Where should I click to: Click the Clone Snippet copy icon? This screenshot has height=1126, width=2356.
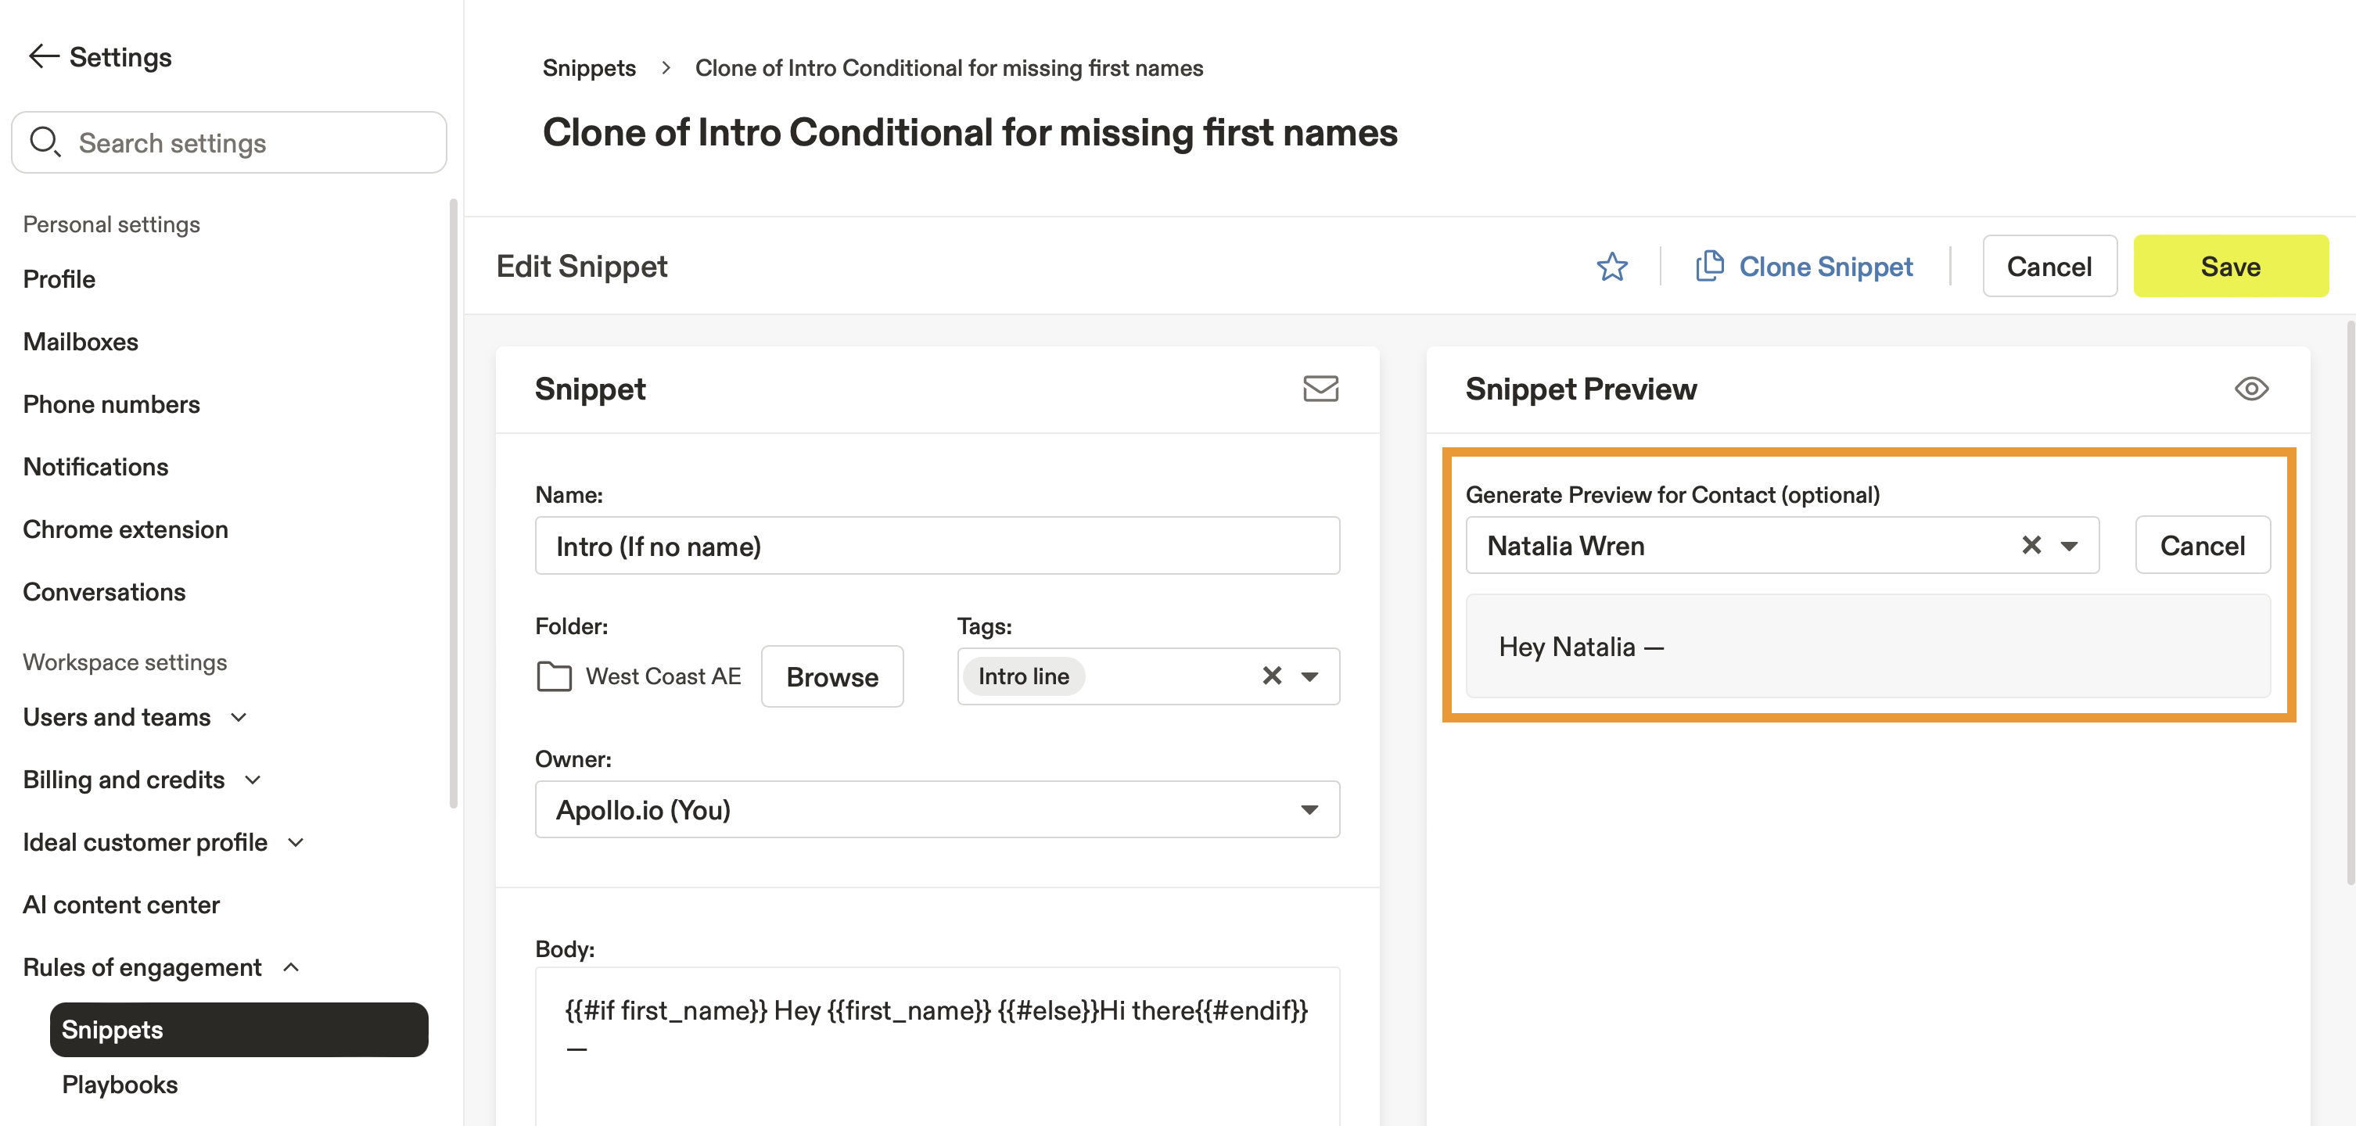[1709, 266]
